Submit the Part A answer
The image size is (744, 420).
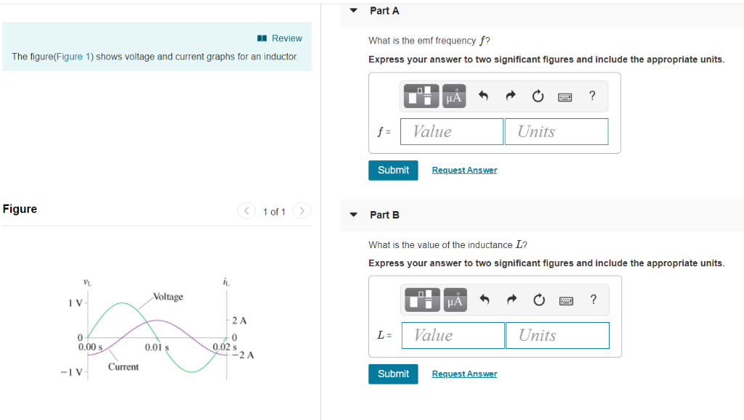pos(393,170)
